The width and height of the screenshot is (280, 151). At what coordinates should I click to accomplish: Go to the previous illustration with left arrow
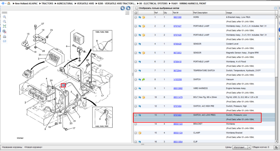pos(123,8)
